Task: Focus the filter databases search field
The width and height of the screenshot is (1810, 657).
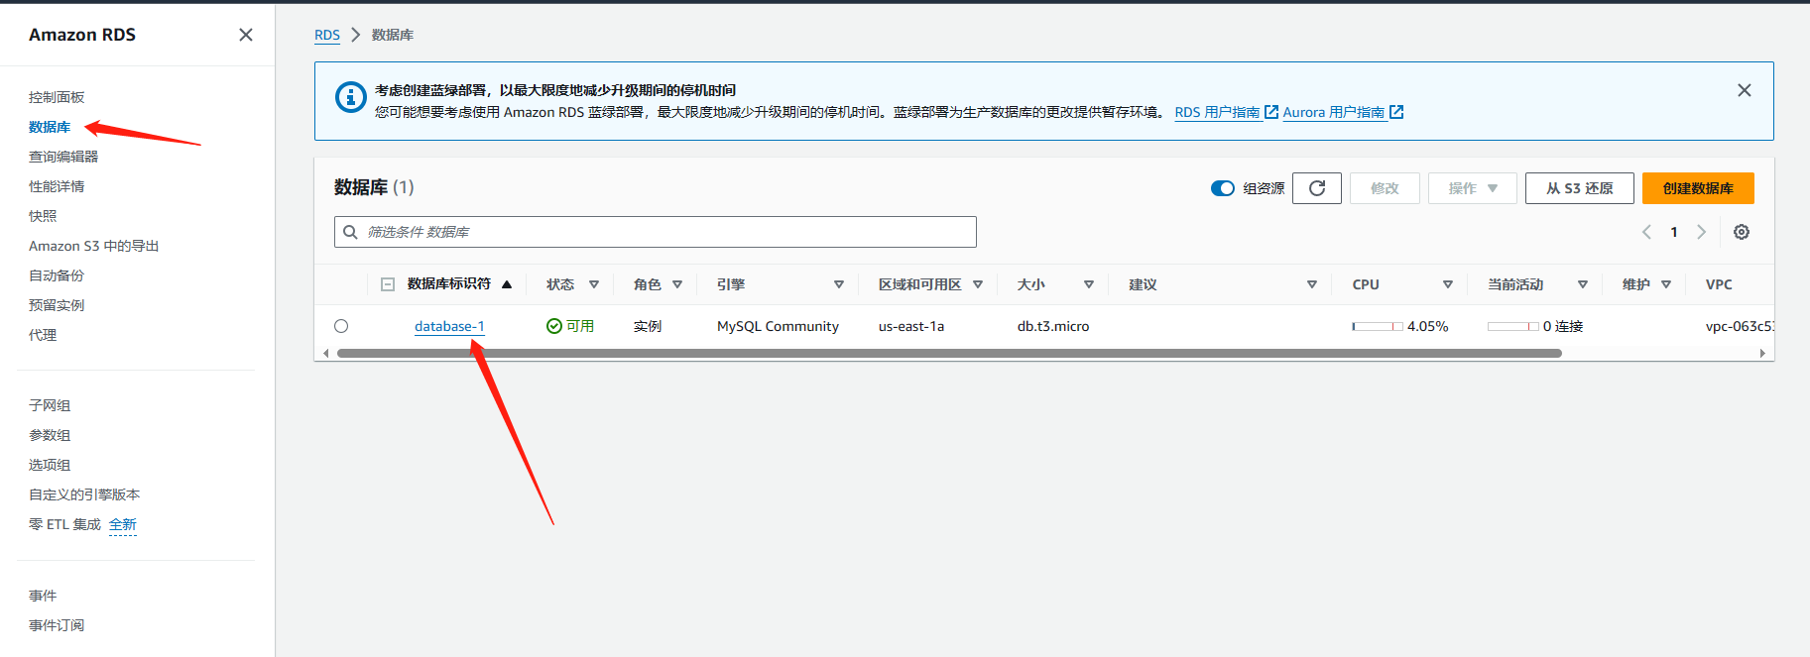Action: (656, 232)
